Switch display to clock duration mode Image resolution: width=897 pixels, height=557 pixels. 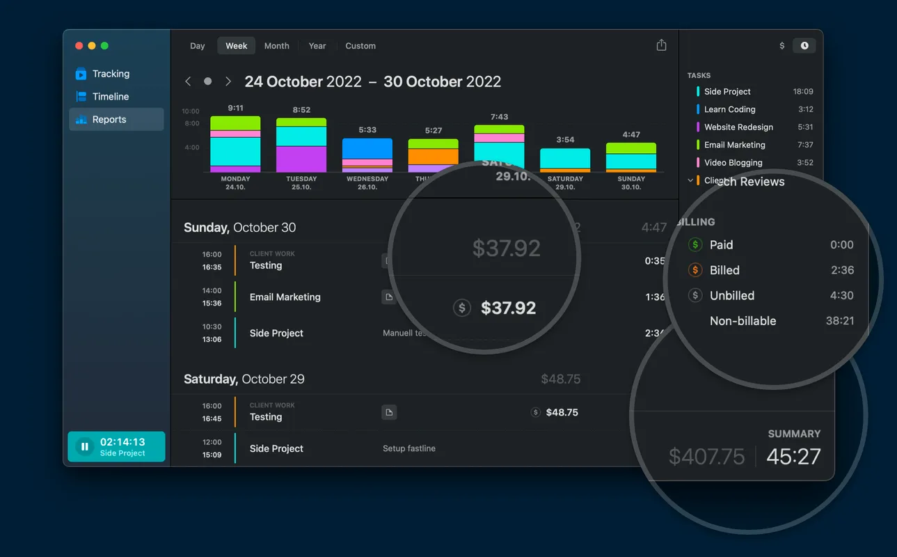[x=804, y=46]
